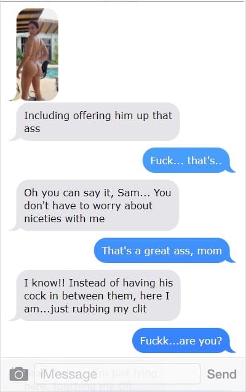Viewport: 246px width, 392px height.
Task: Select the gray bubble starting "Including offering"
Action: [95, 122]
